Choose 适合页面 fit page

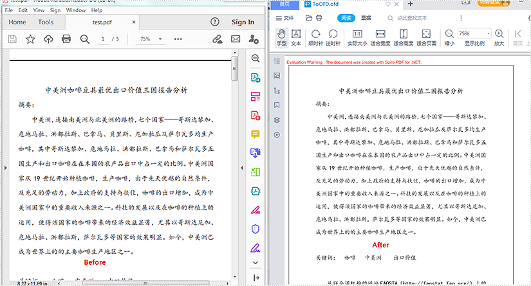click(426, 37)
